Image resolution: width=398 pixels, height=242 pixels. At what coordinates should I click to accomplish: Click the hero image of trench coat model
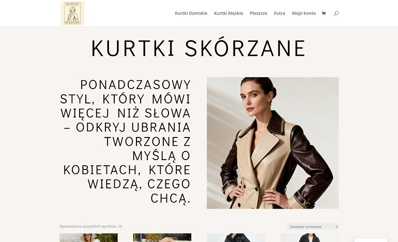coord(272,143)
